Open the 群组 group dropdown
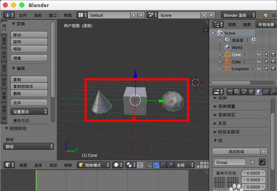Image resolution: width=277 pixels, height=191 pixels. (29, 146)
